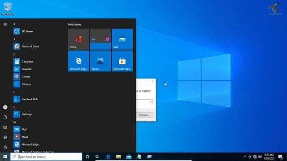Click the letter C section header

[14, 55]
